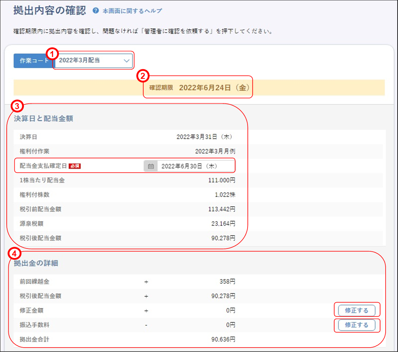Click the dropdown chevron arrow beside 2022年3月配当
The image size is (398, 352).
point(127,61)
